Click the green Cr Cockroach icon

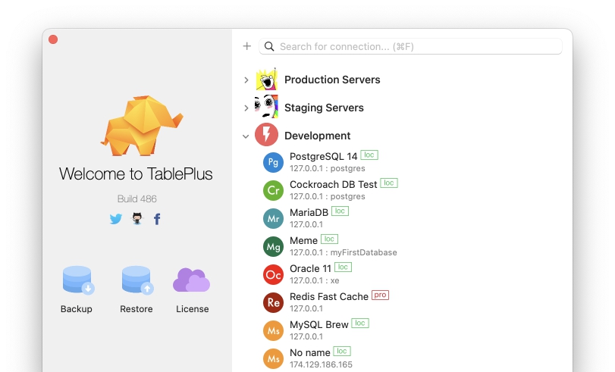274,190
